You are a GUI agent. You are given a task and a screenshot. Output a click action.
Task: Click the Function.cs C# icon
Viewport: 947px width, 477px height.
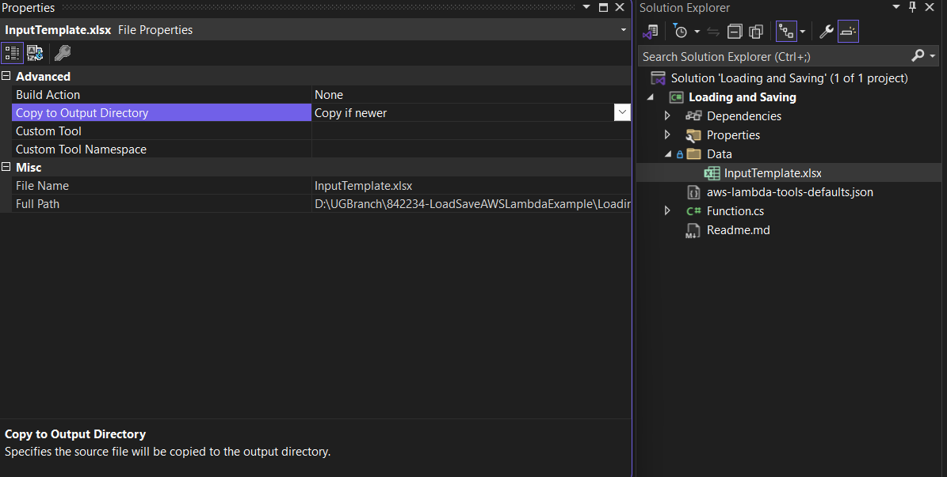693,211
